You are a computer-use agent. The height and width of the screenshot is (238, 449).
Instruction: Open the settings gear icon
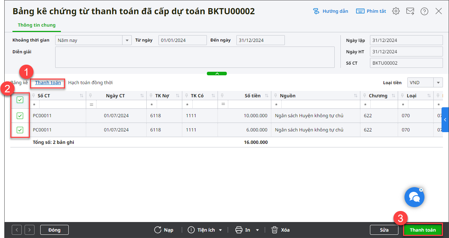pyautogui.click(x=396, y=11)
